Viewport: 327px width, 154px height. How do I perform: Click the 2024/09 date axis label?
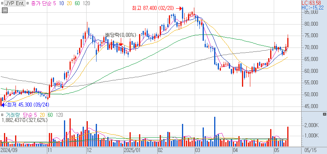(9, 150)
